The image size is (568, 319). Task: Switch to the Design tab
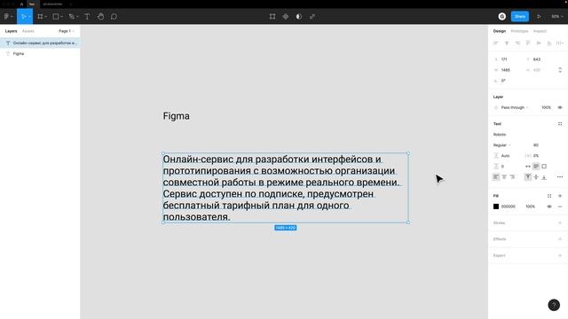coord(499,31)
